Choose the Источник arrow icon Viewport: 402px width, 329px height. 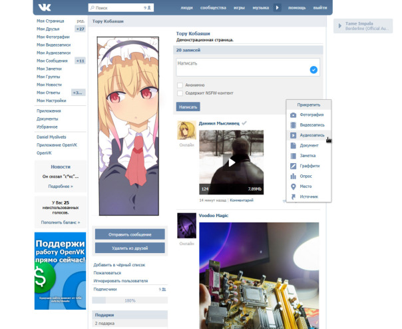(293, 197)
